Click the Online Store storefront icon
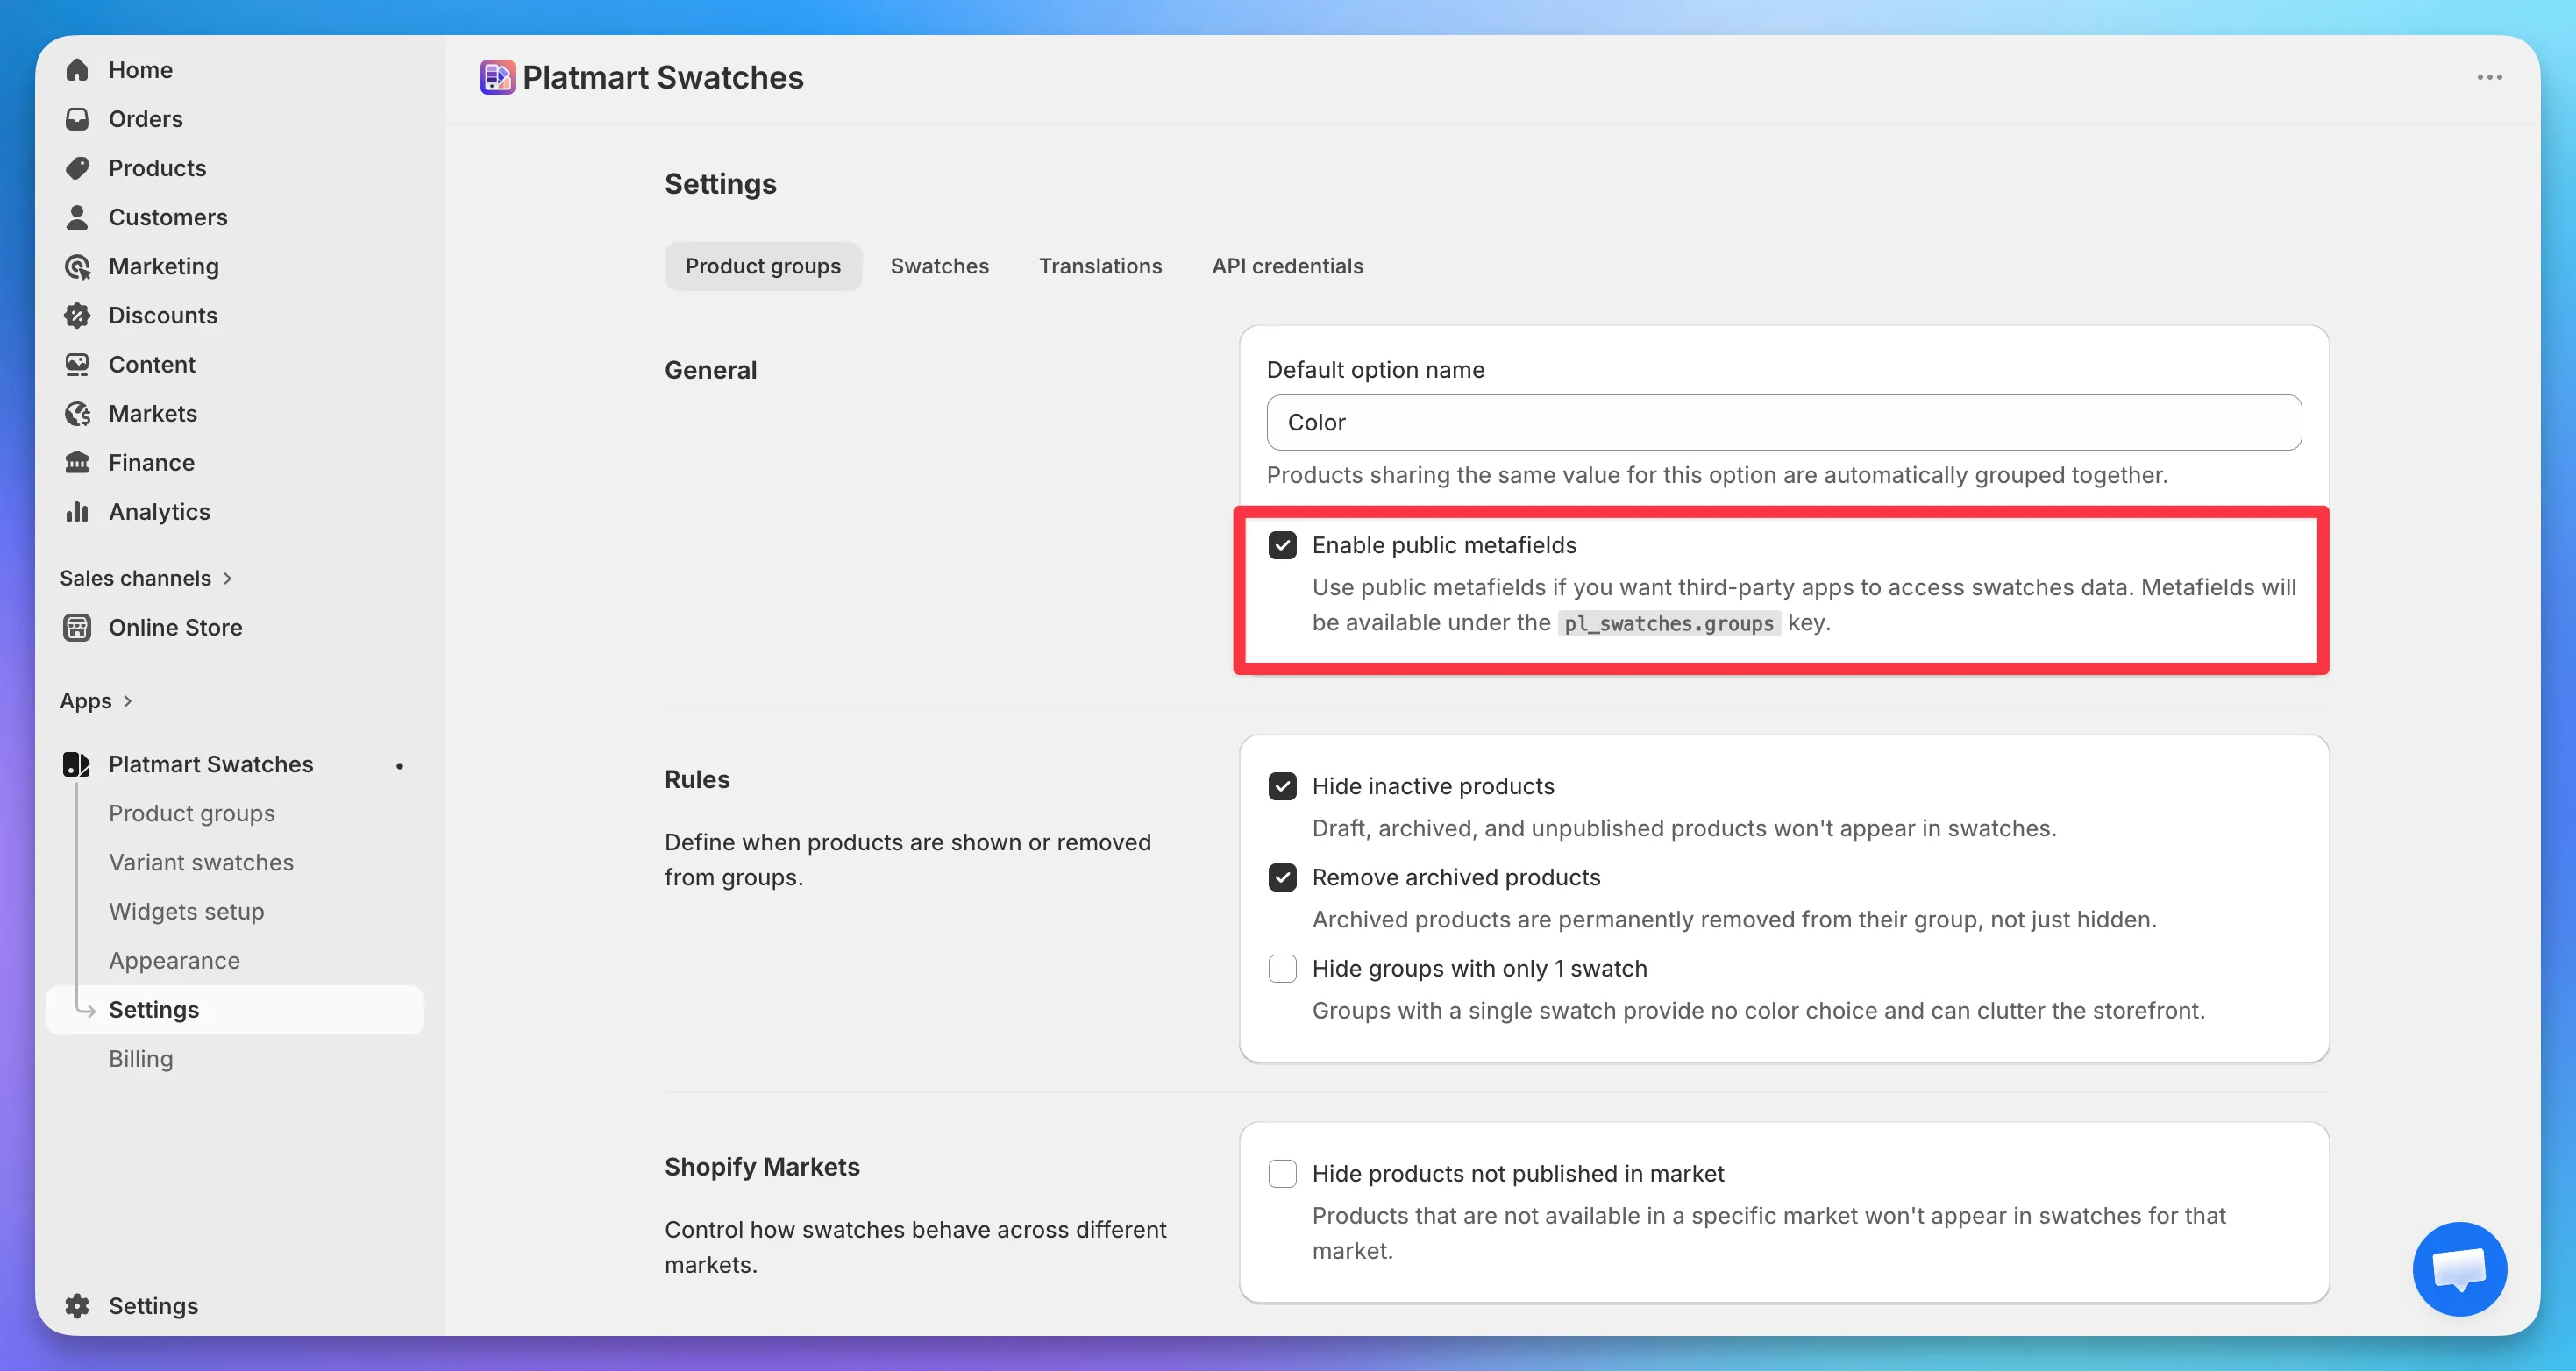2576x1371 pixels. (77, 627)
